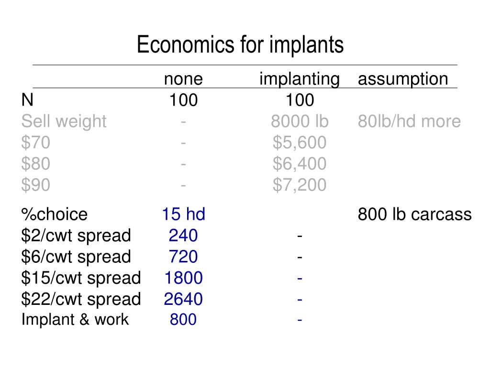The image size is (490, 367).
Task: Click the %choice row label
Action: 55,215
